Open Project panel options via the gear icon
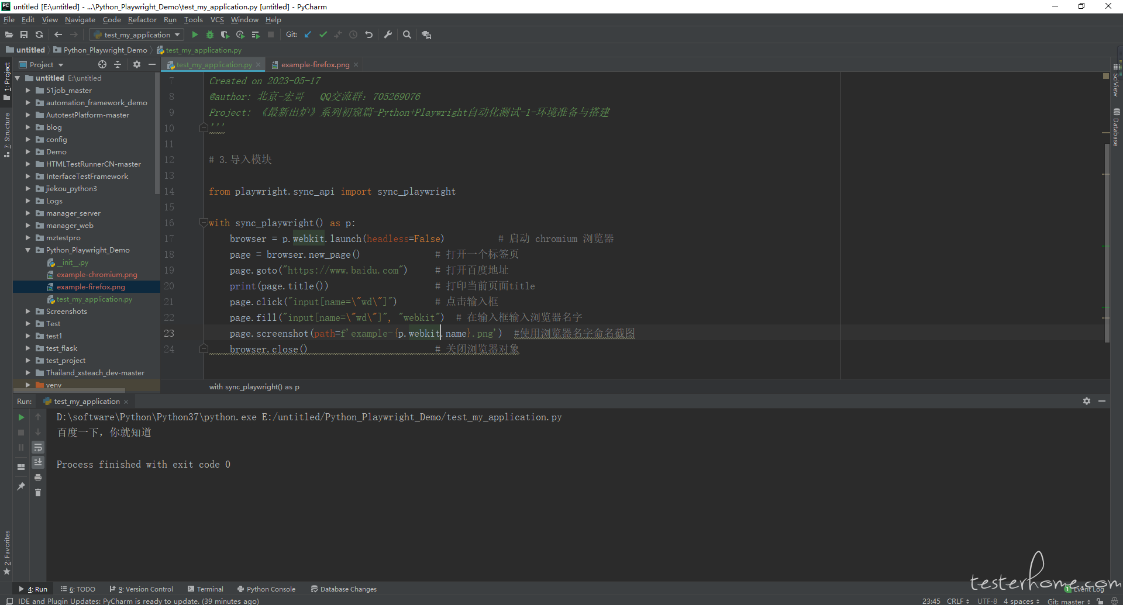The height and width of the screenshot is (605, 1123). point(137,64)
